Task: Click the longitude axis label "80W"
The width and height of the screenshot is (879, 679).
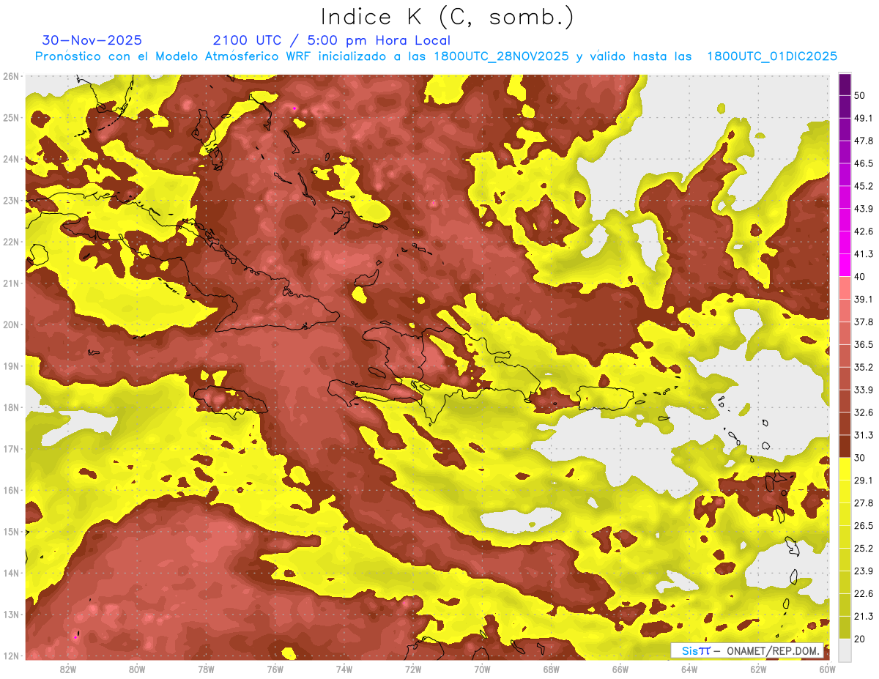Action: [x=137, y=669]
